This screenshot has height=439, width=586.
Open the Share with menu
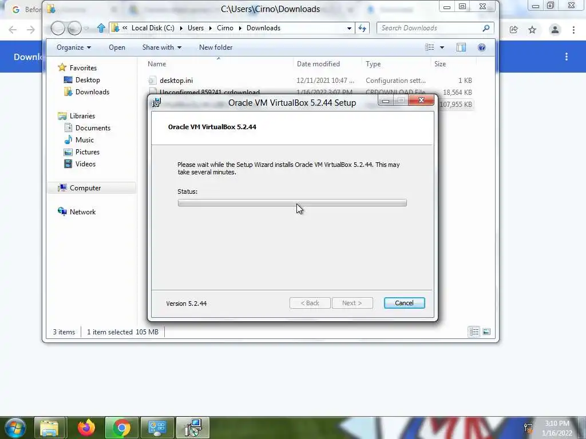(162, 47)
